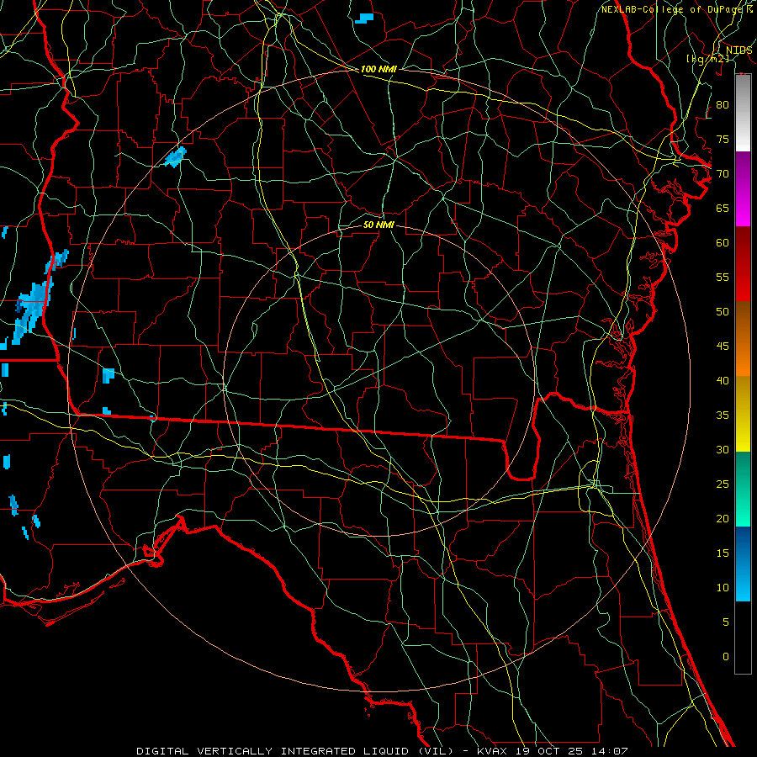Image resolution: width=757 pixels, height=757 pixels.
Task: Select the 100 NMI range ring label
Action: 378,69
